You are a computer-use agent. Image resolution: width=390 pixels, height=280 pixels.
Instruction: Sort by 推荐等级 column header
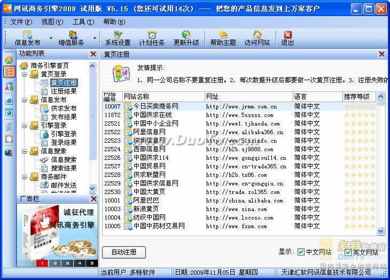[359, 97]
